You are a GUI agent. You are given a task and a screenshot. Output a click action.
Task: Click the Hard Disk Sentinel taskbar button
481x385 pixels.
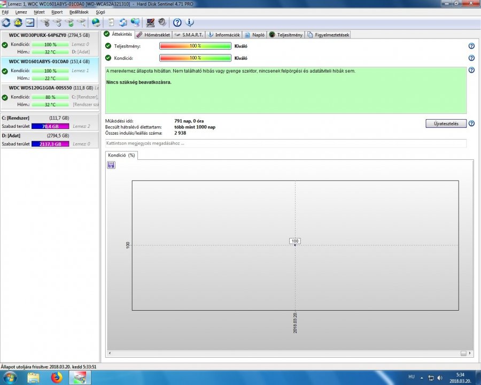coord(80,378)
